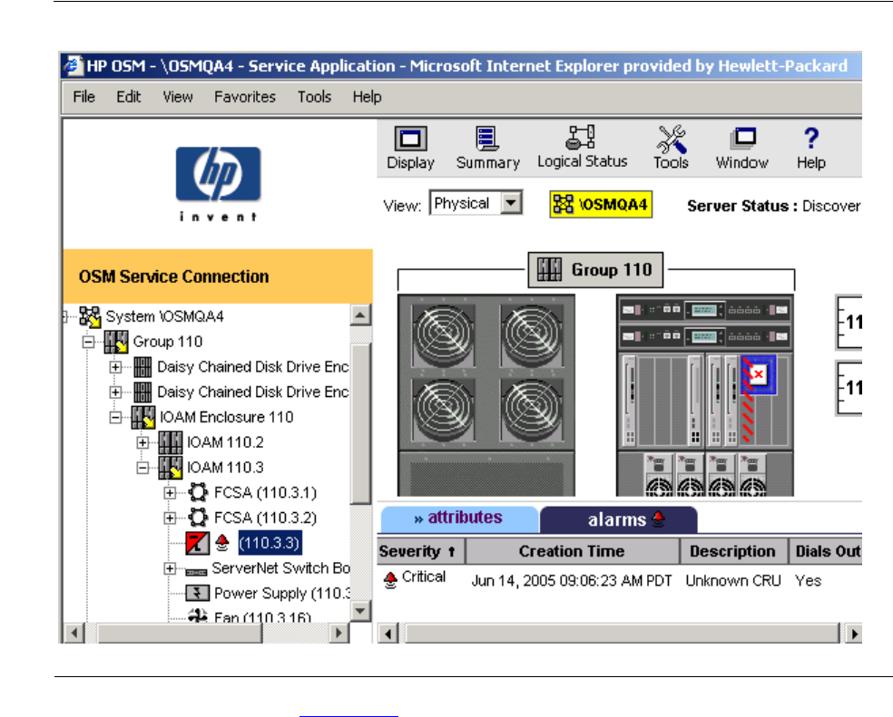The width and height of the screenshot is (893, 717).
Task: Click the Fan (110.3.16) tree icon
Action: point(198,615)
